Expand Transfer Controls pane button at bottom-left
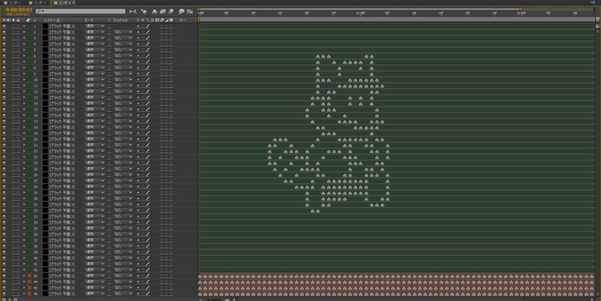The width and height of the screenshot is (601, 301). coord(10,299)
